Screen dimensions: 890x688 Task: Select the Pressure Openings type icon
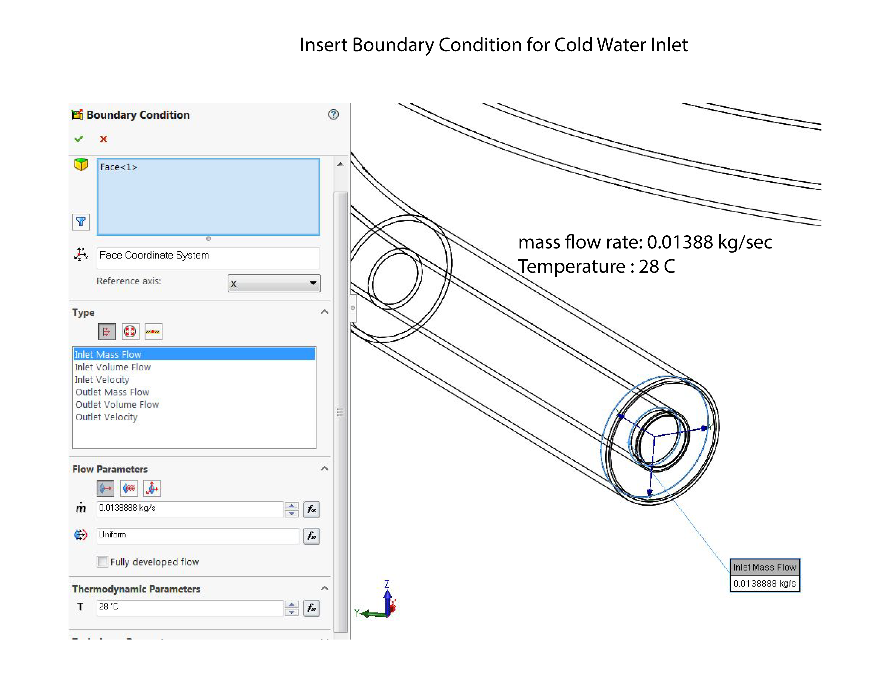pyautogui.click(x=130, y=331)
